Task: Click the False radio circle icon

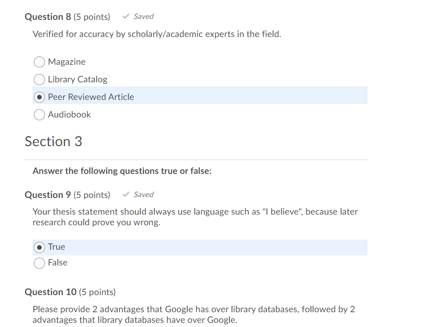Action: (39, 263)
